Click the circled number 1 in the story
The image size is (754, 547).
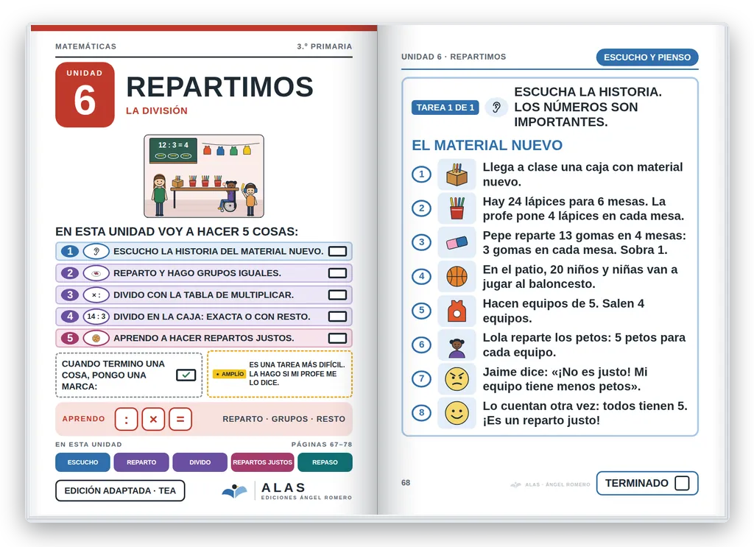[x=422, y=174]
